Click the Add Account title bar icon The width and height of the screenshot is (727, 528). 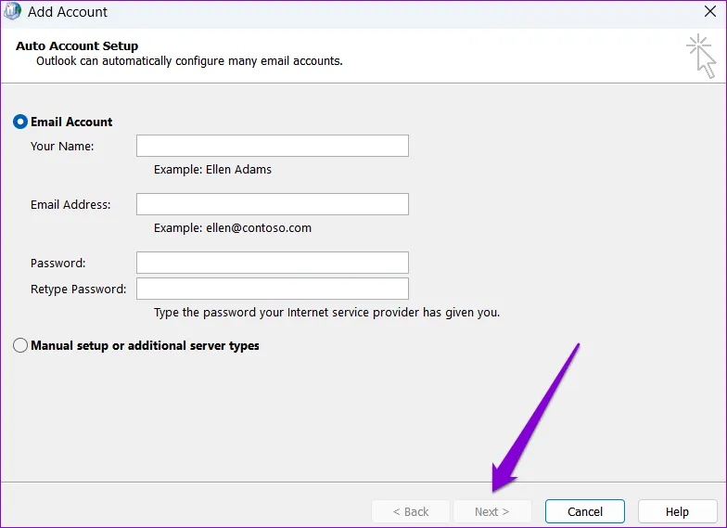pyautogui.click(x=12, y=12)
